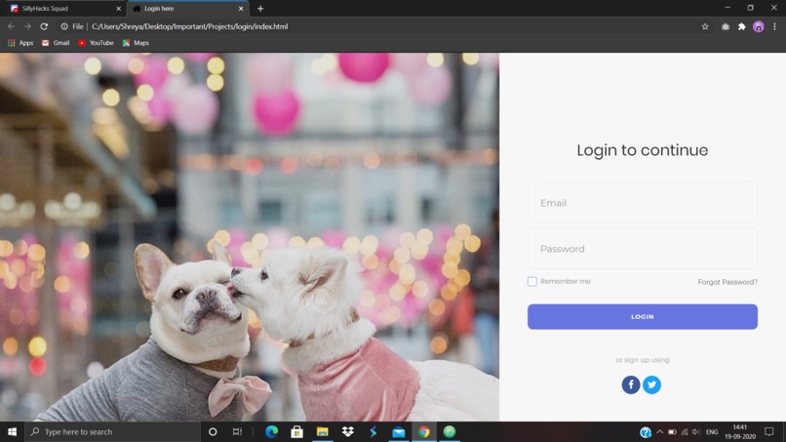View site information icon in address bar
The height and width of the screenshot is (442, 786).
coord(64,26)
